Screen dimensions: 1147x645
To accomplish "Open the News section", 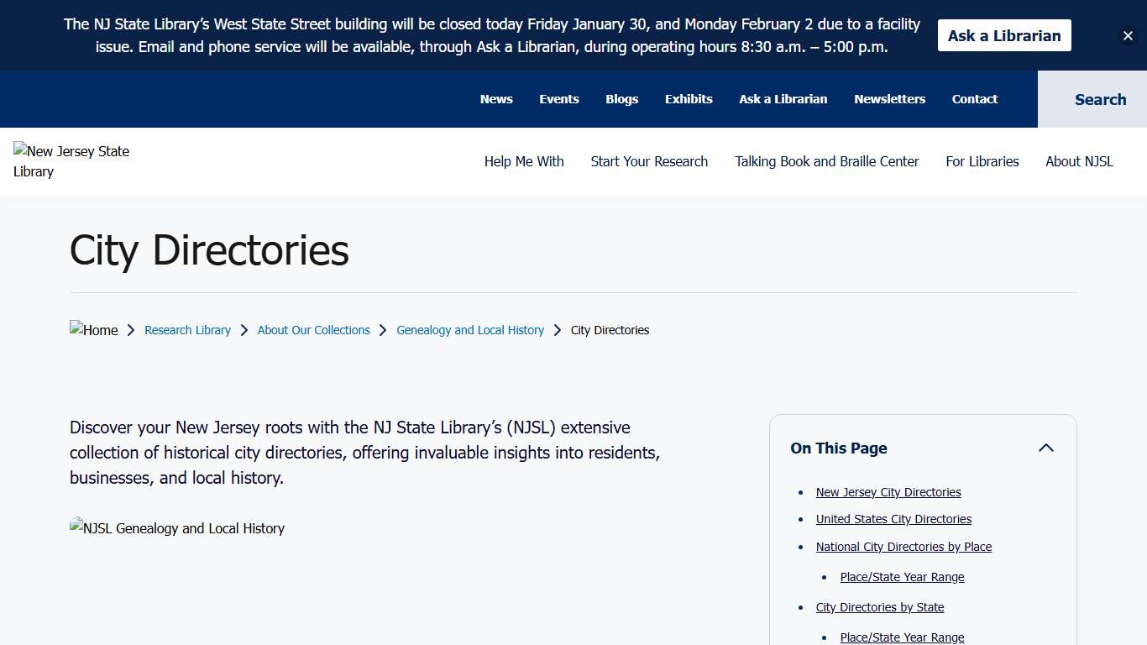I will click(x=496, y=99).
